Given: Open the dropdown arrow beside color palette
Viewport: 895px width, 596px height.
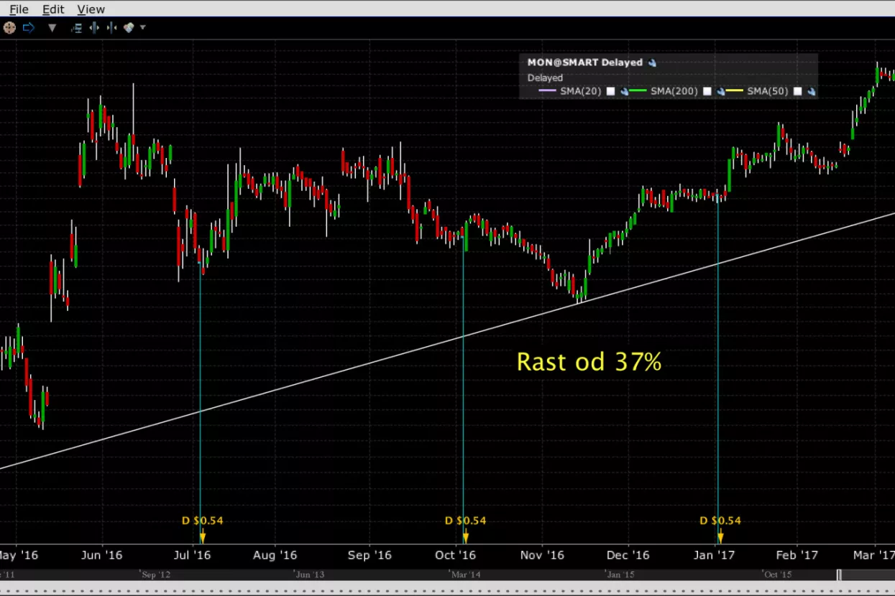Looking at the screenshot, I should tap(142, 28).
